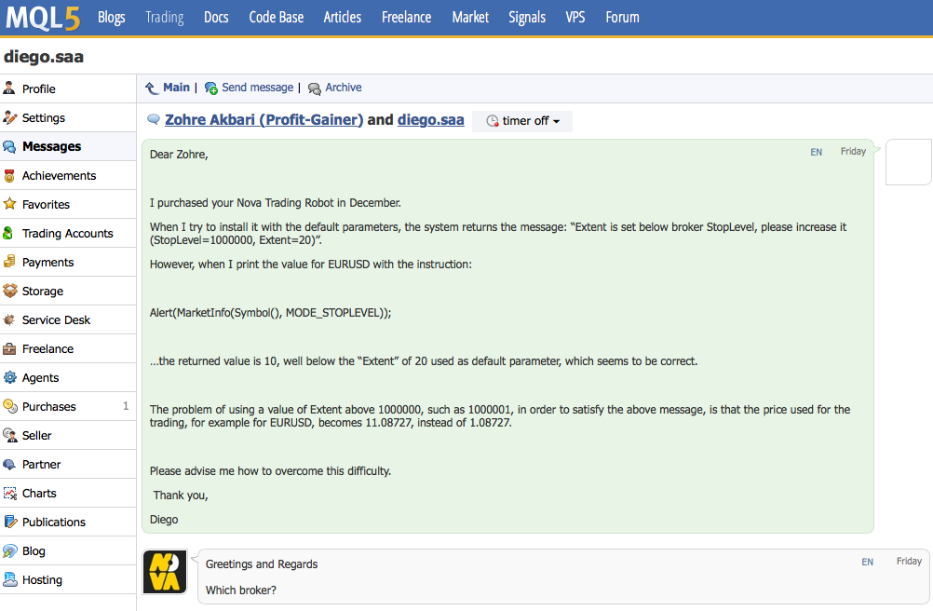Go back to Main messages
Image resolution: width=933 pixels, height=611 pixels.
coord(176,88)
